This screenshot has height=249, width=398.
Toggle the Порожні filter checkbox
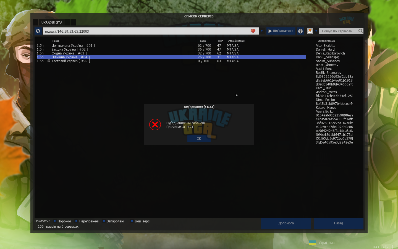(55, 221)
